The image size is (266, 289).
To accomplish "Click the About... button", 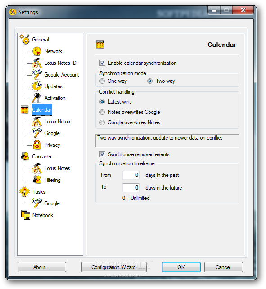I will click(42, 267).
